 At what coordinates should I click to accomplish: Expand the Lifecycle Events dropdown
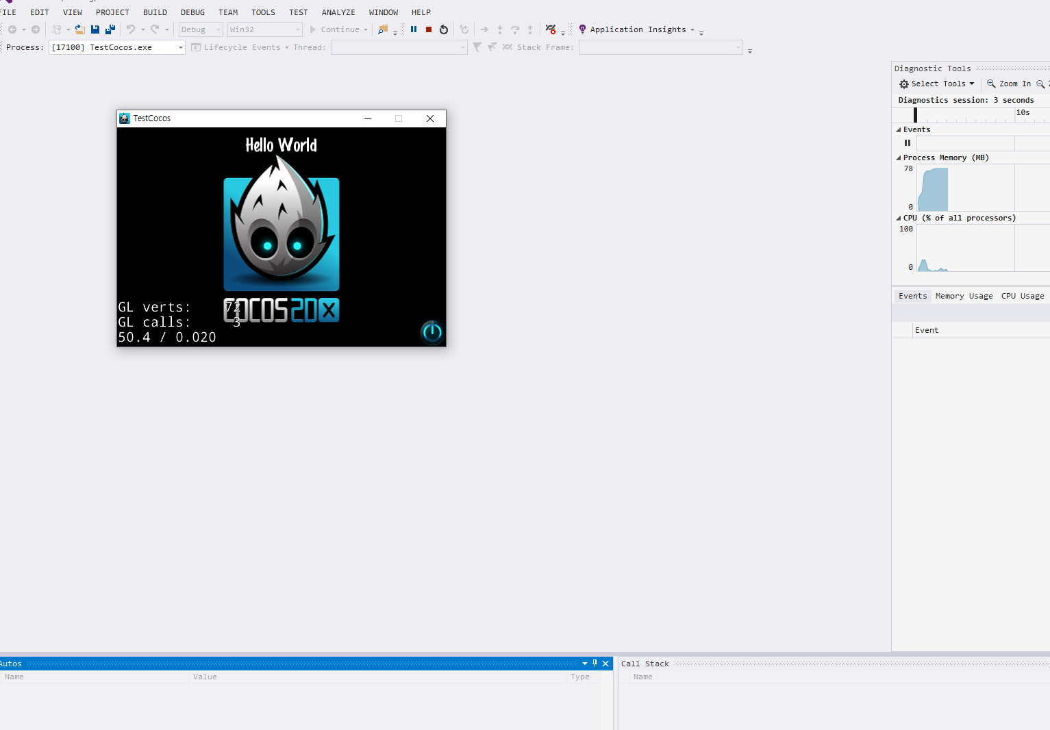(x=287, y=48)
